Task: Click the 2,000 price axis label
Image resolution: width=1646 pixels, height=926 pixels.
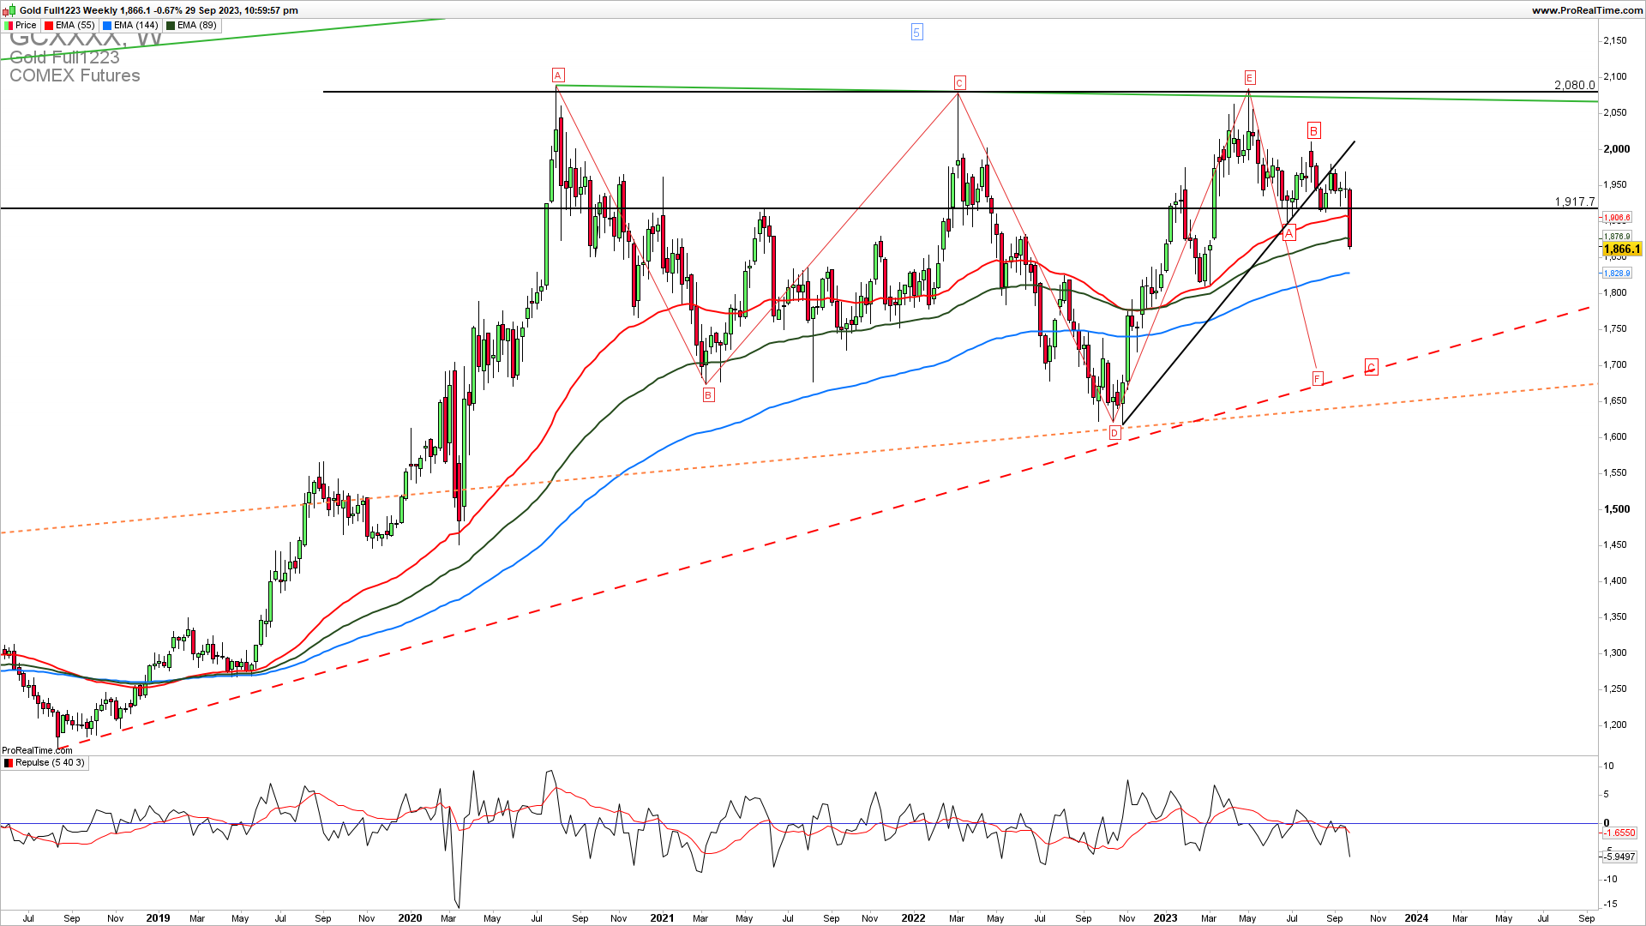Action: coord(1617,149)
